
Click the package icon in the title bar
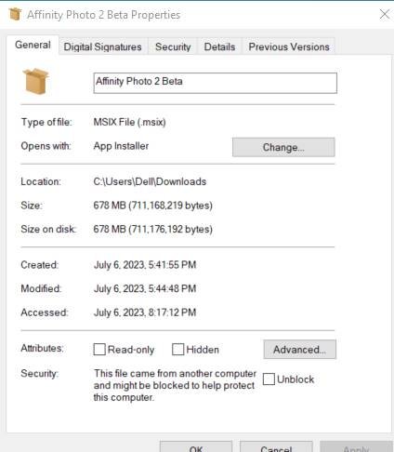[15, 14]
